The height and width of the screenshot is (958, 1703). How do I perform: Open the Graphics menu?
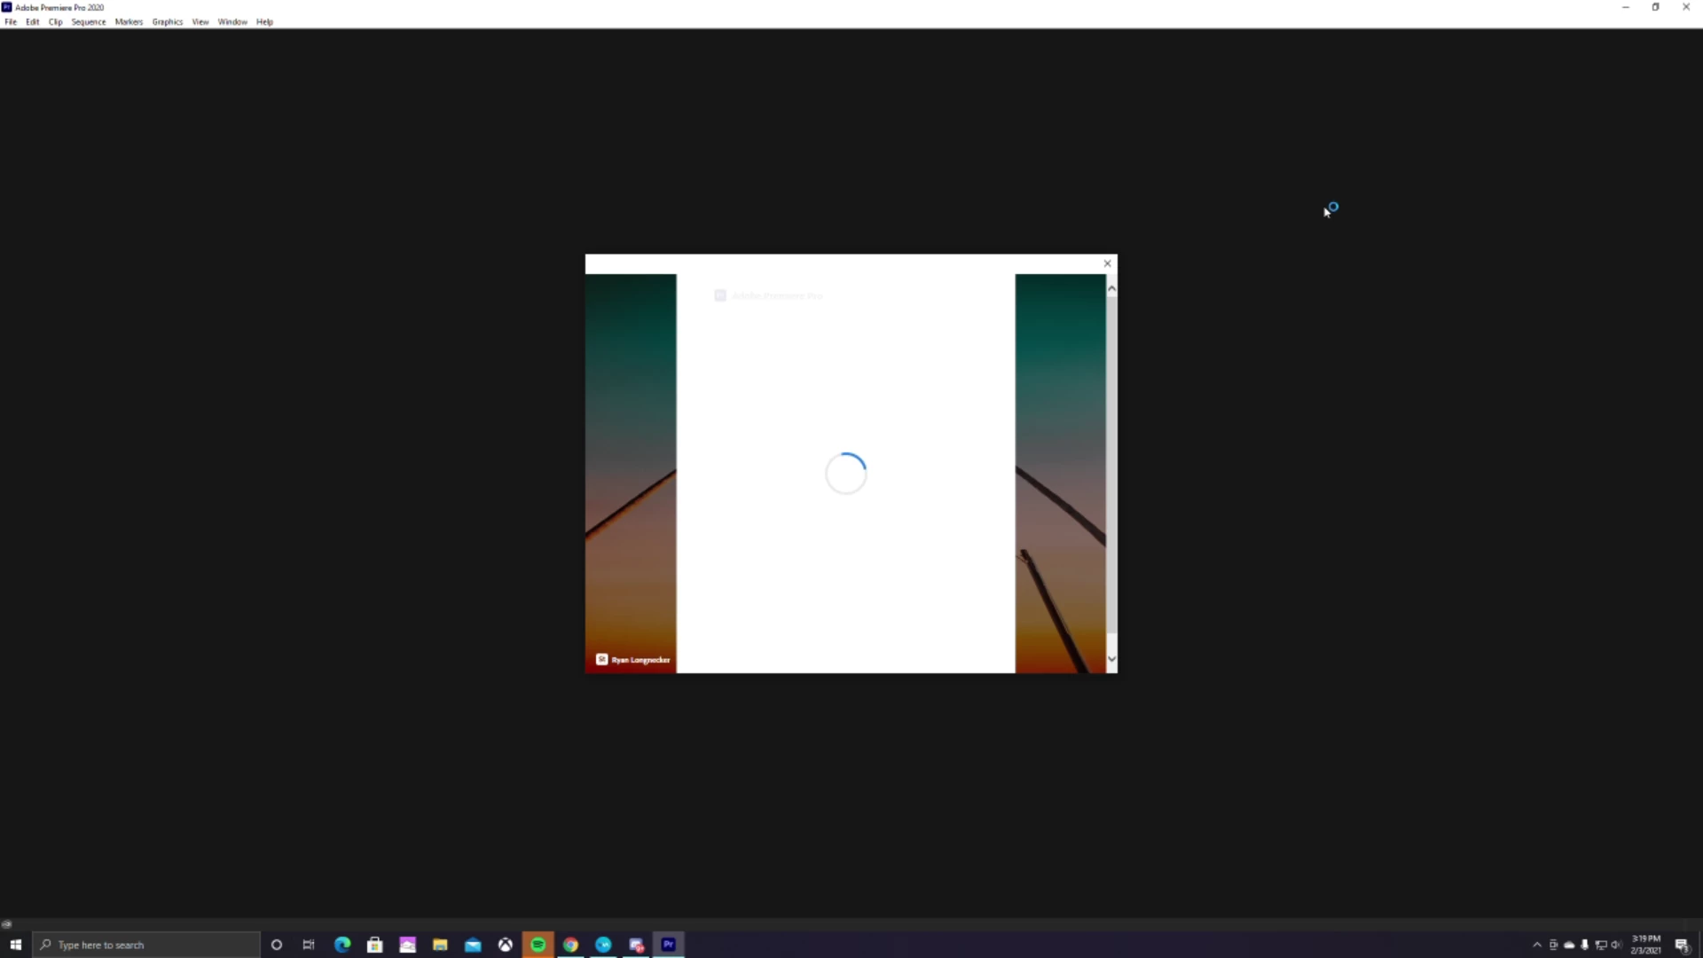pyautogui.click(x=167, y=22)
